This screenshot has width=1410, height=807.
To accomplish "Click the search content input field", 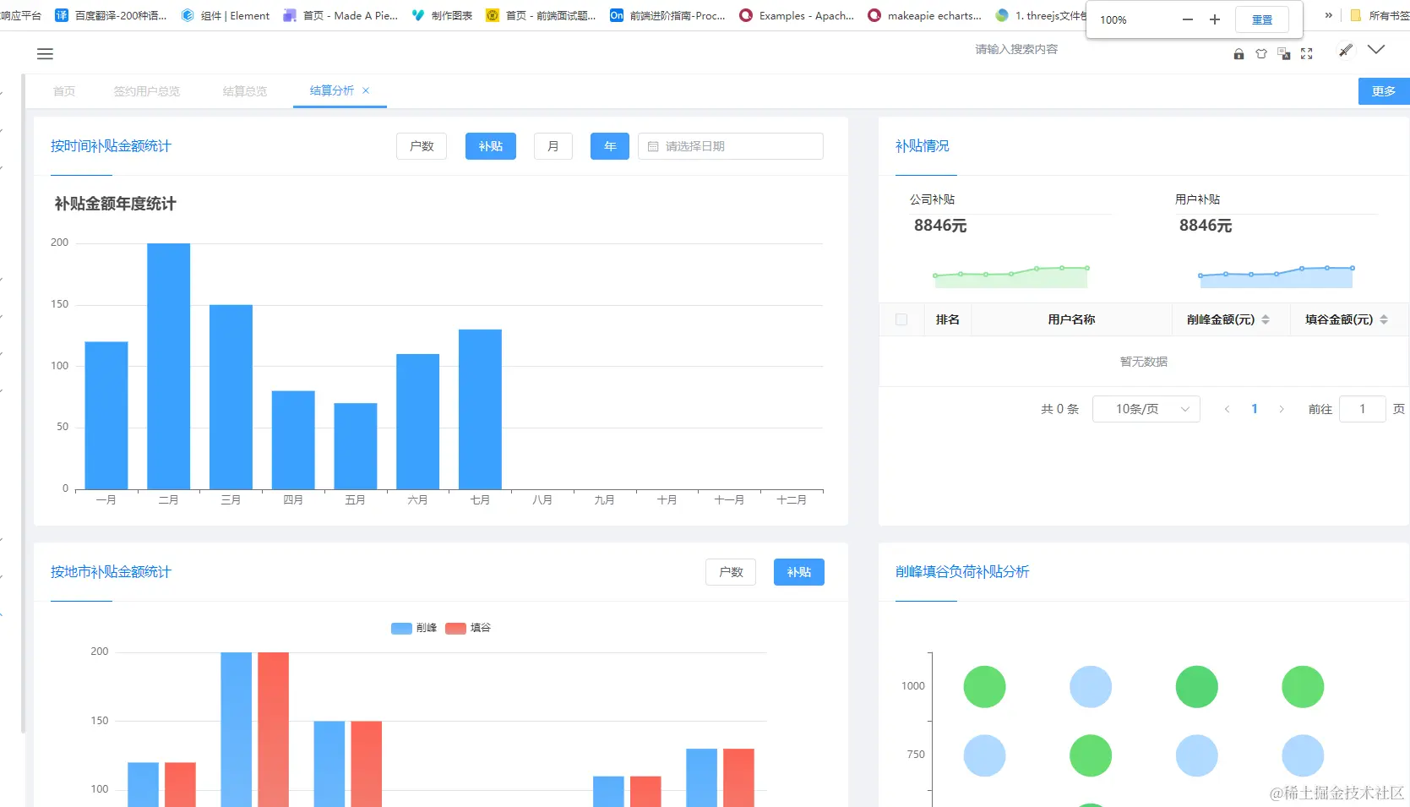I will 1016,50.
